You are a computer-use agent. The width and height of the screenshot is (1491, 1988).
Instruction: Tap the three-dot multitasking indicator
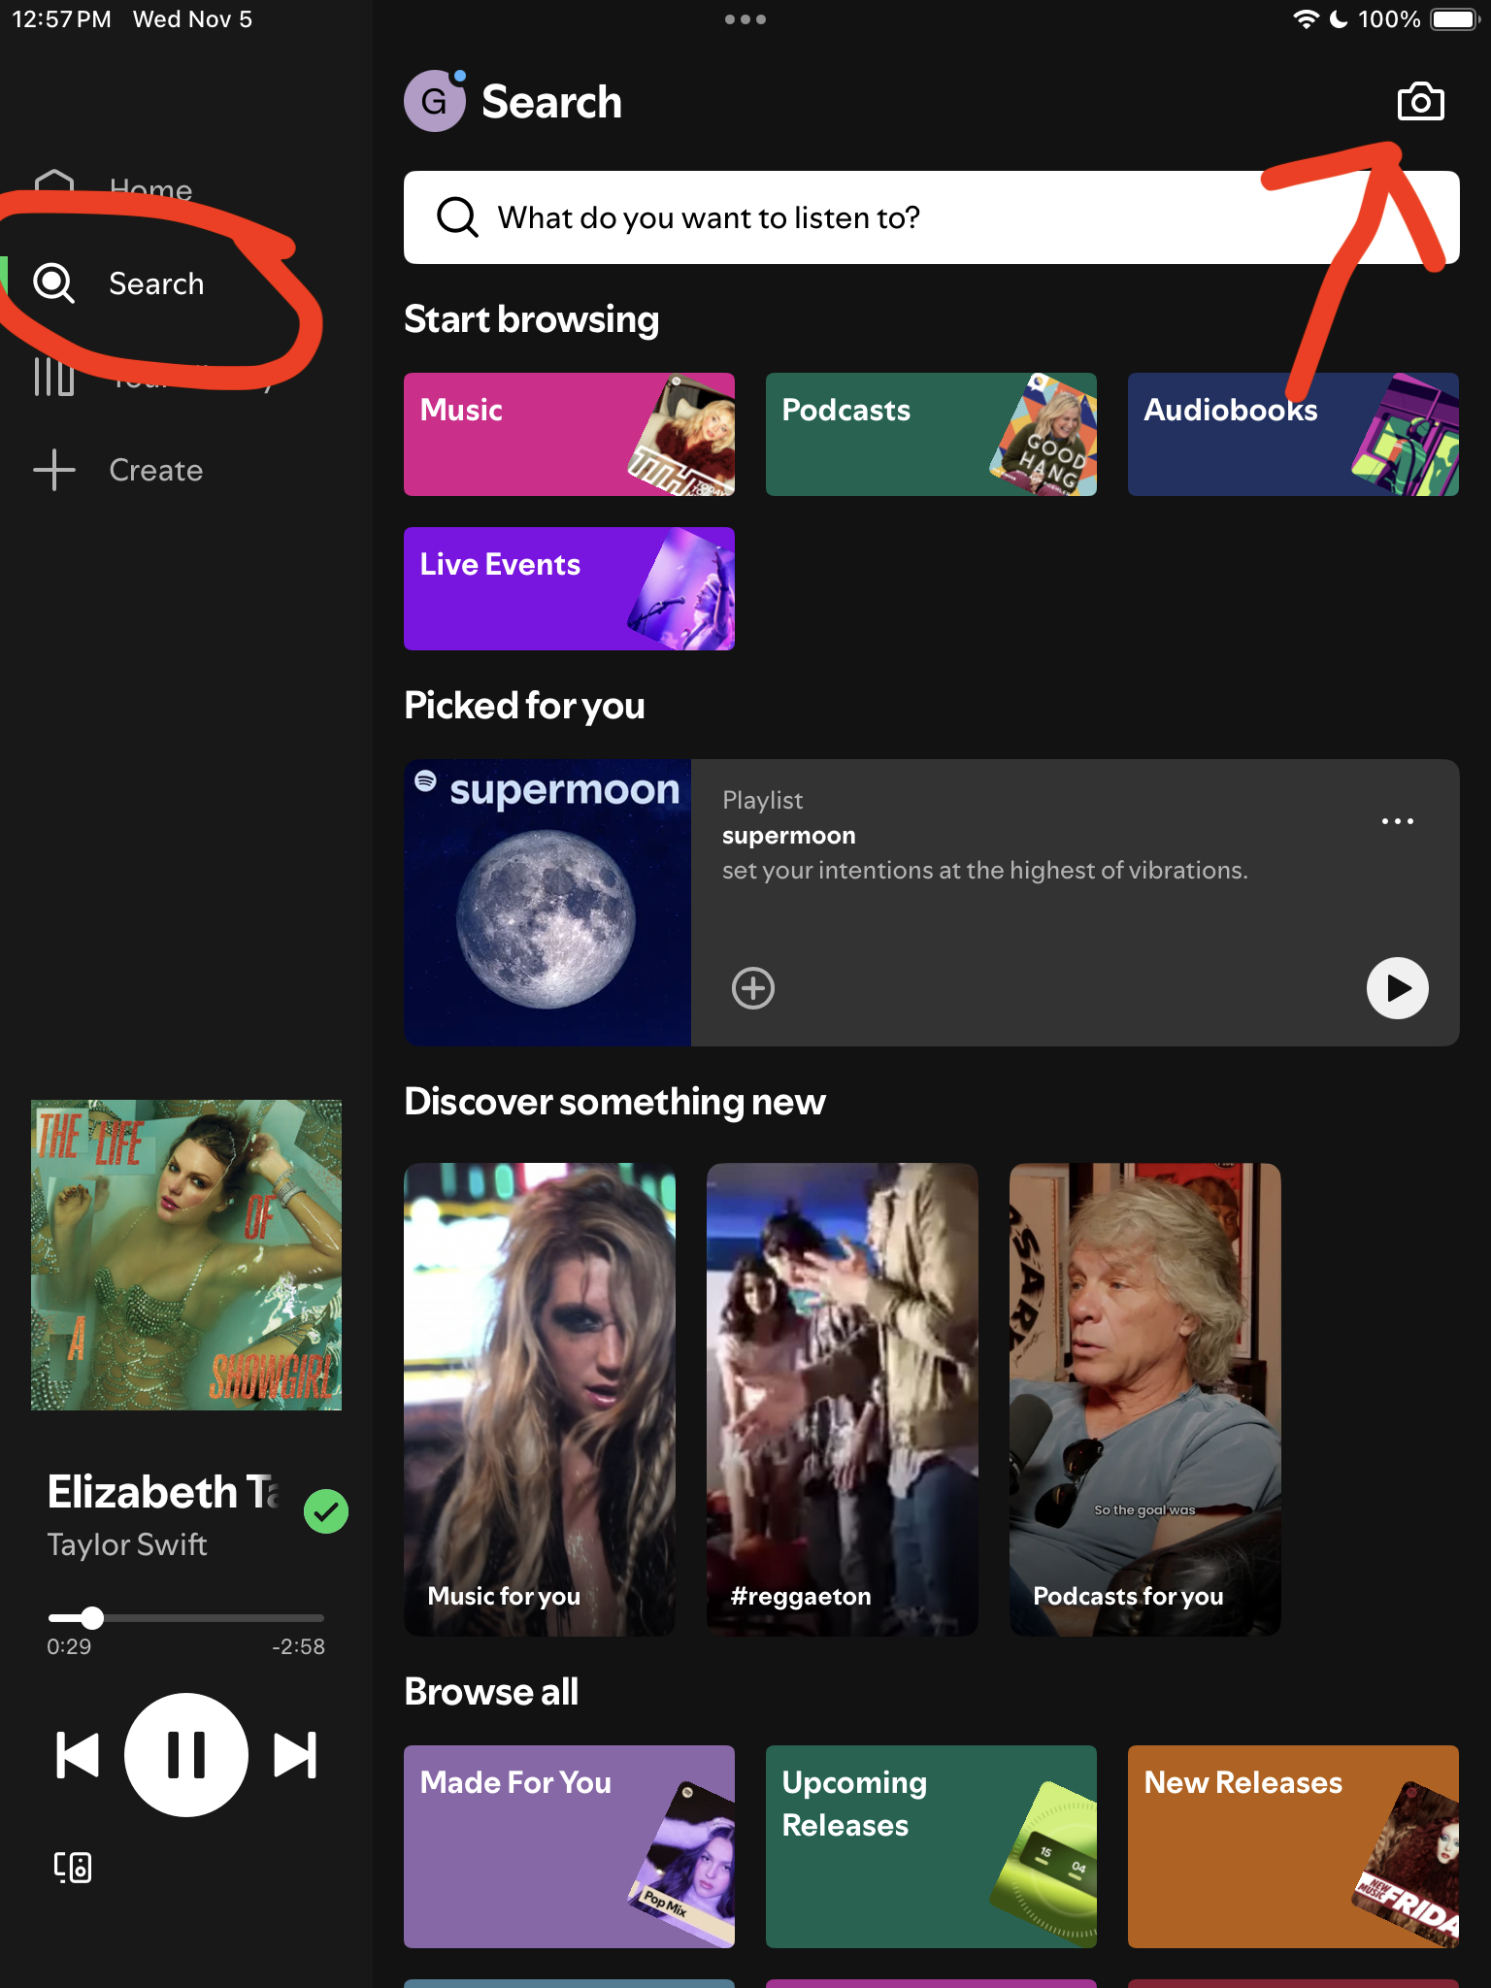pyautogui.click(x=745, y=19)
